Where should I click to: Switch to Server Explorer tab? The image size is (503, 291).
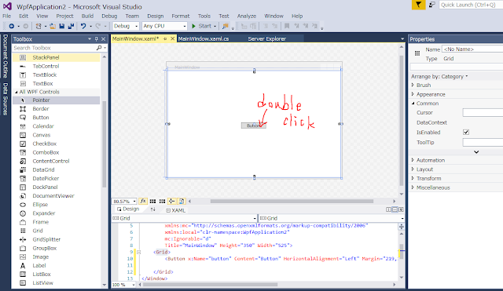coord(267,38)
